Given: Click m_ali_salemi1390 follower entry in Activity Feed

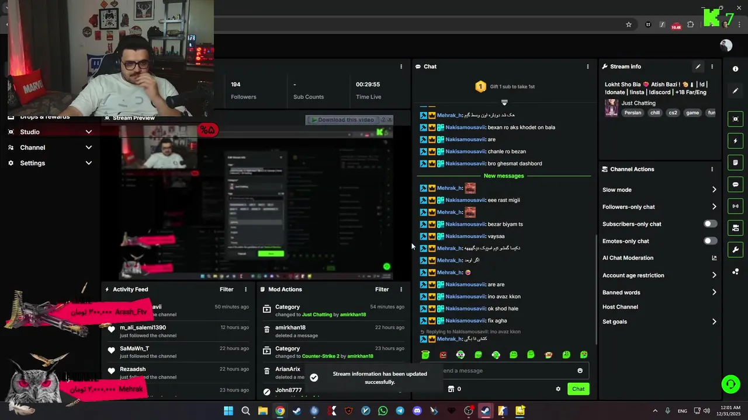Looking at the screenshot, I should 178,331.
